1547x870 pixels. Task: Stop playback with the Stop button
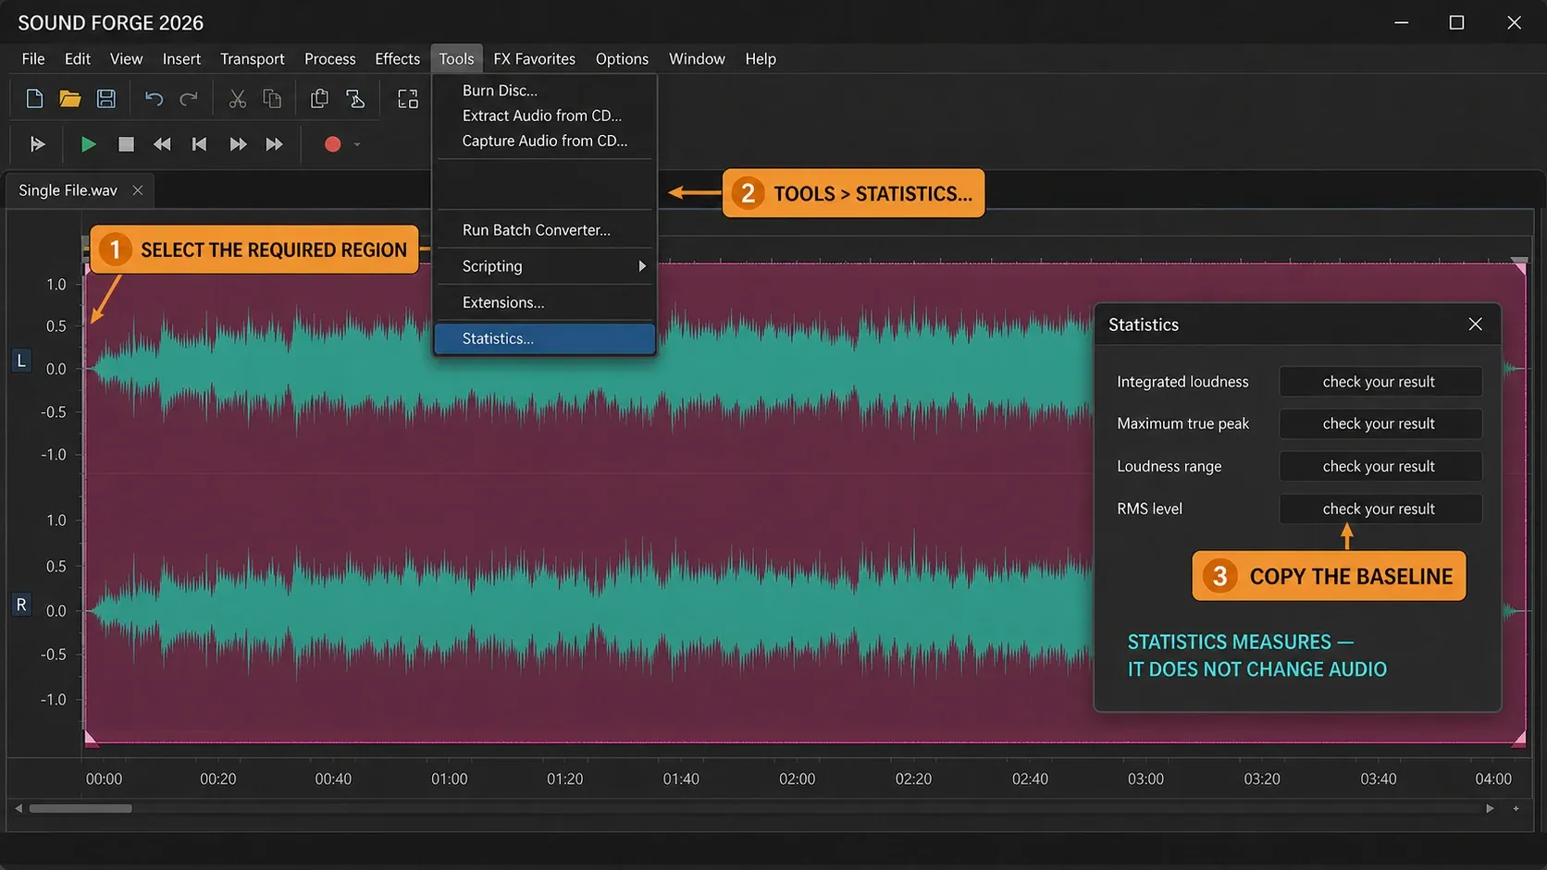126,144
